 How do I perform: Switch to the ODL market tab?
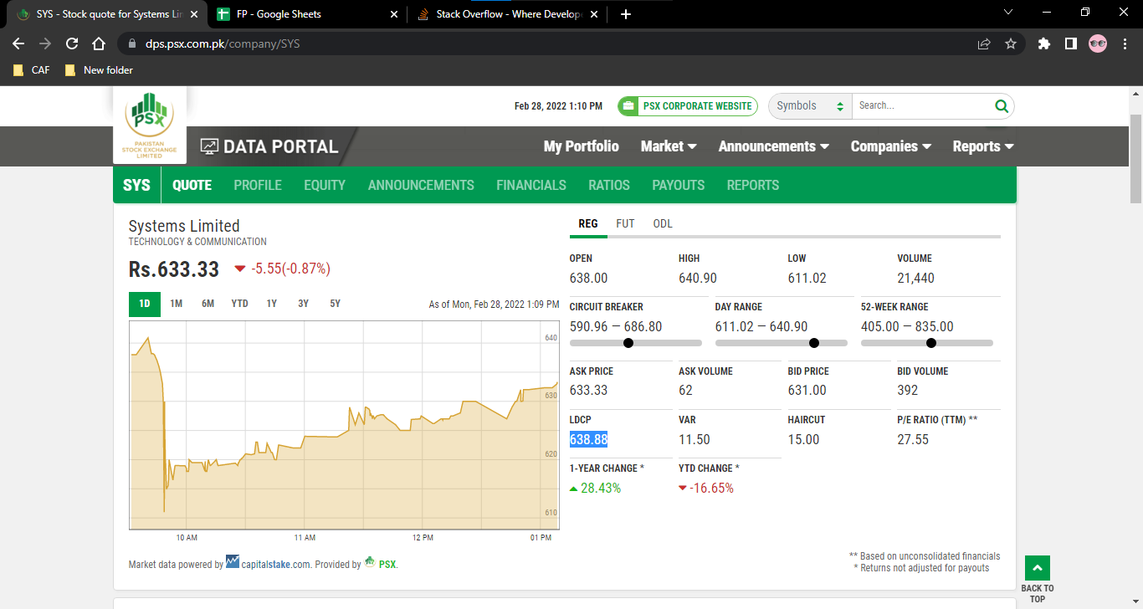pos(663,223)
